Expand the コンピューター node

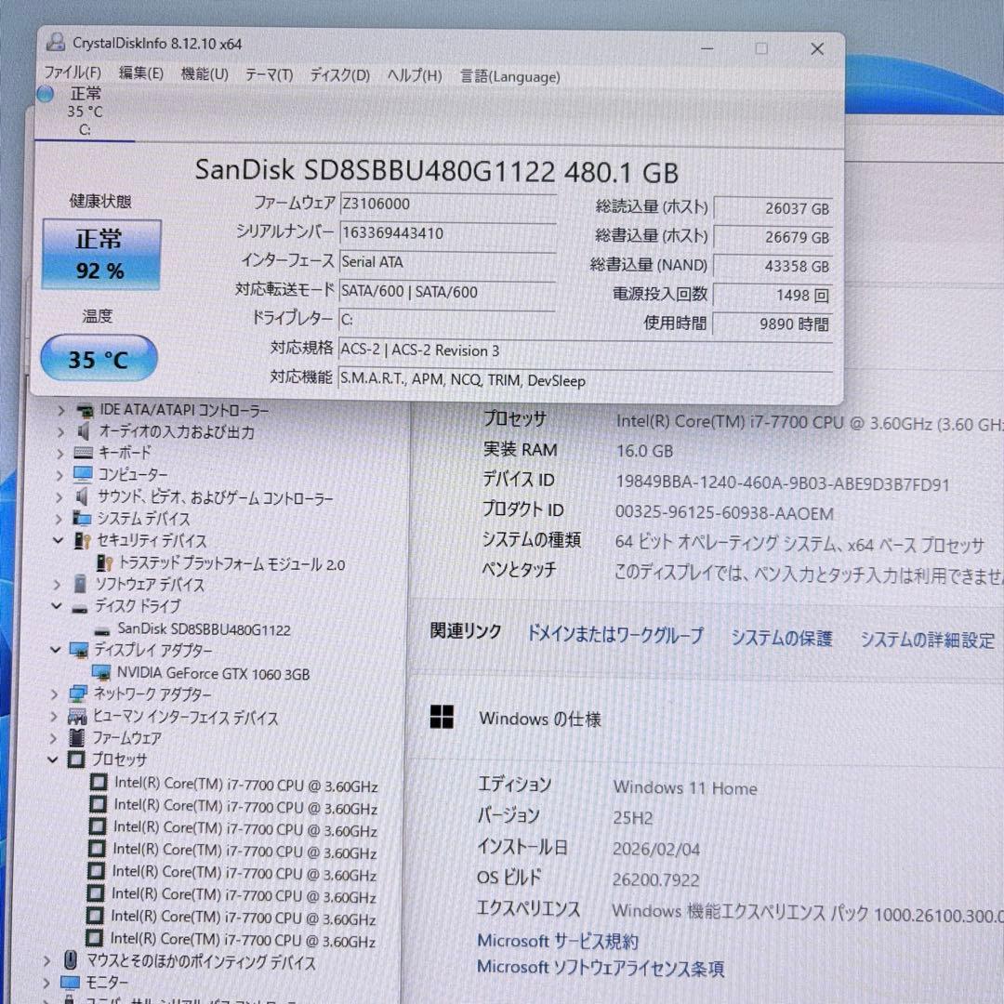(x=59, y=476)
